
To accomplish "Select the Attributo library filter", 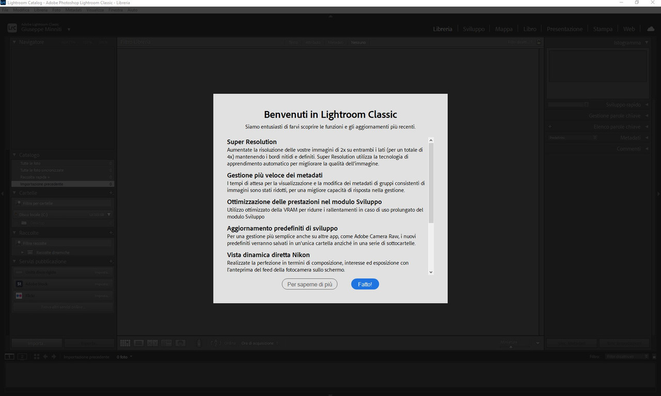I will point(313,42).
